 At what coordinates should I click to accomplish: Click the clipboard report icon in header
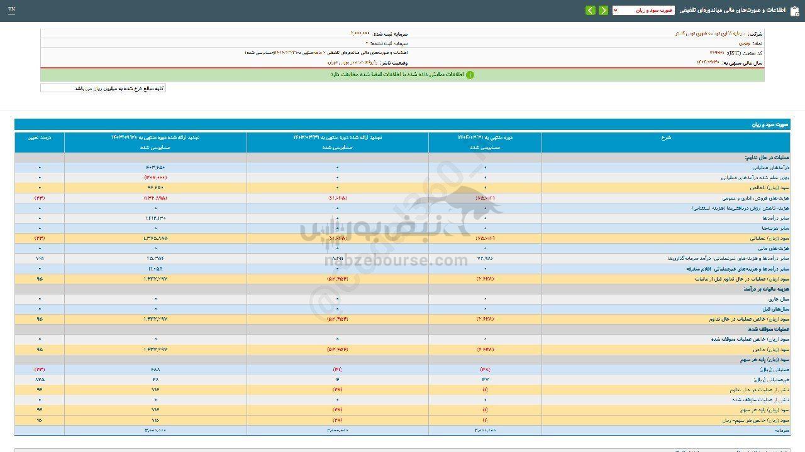click(794, 11)
